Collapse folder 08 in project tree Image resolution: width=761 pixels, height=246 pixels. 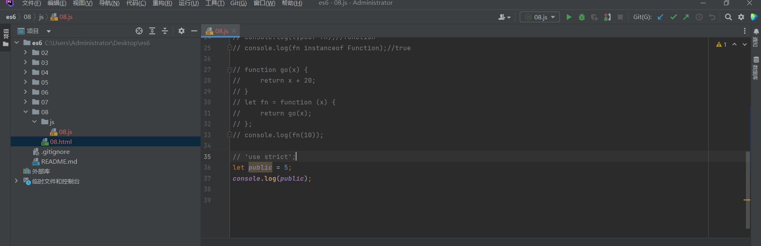click(25, 112)
